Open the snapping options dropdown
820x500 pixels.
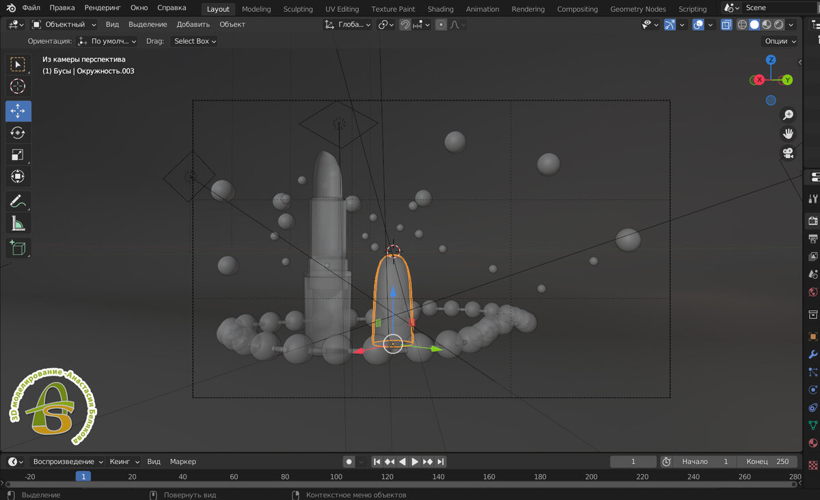(x=422, y=25)
